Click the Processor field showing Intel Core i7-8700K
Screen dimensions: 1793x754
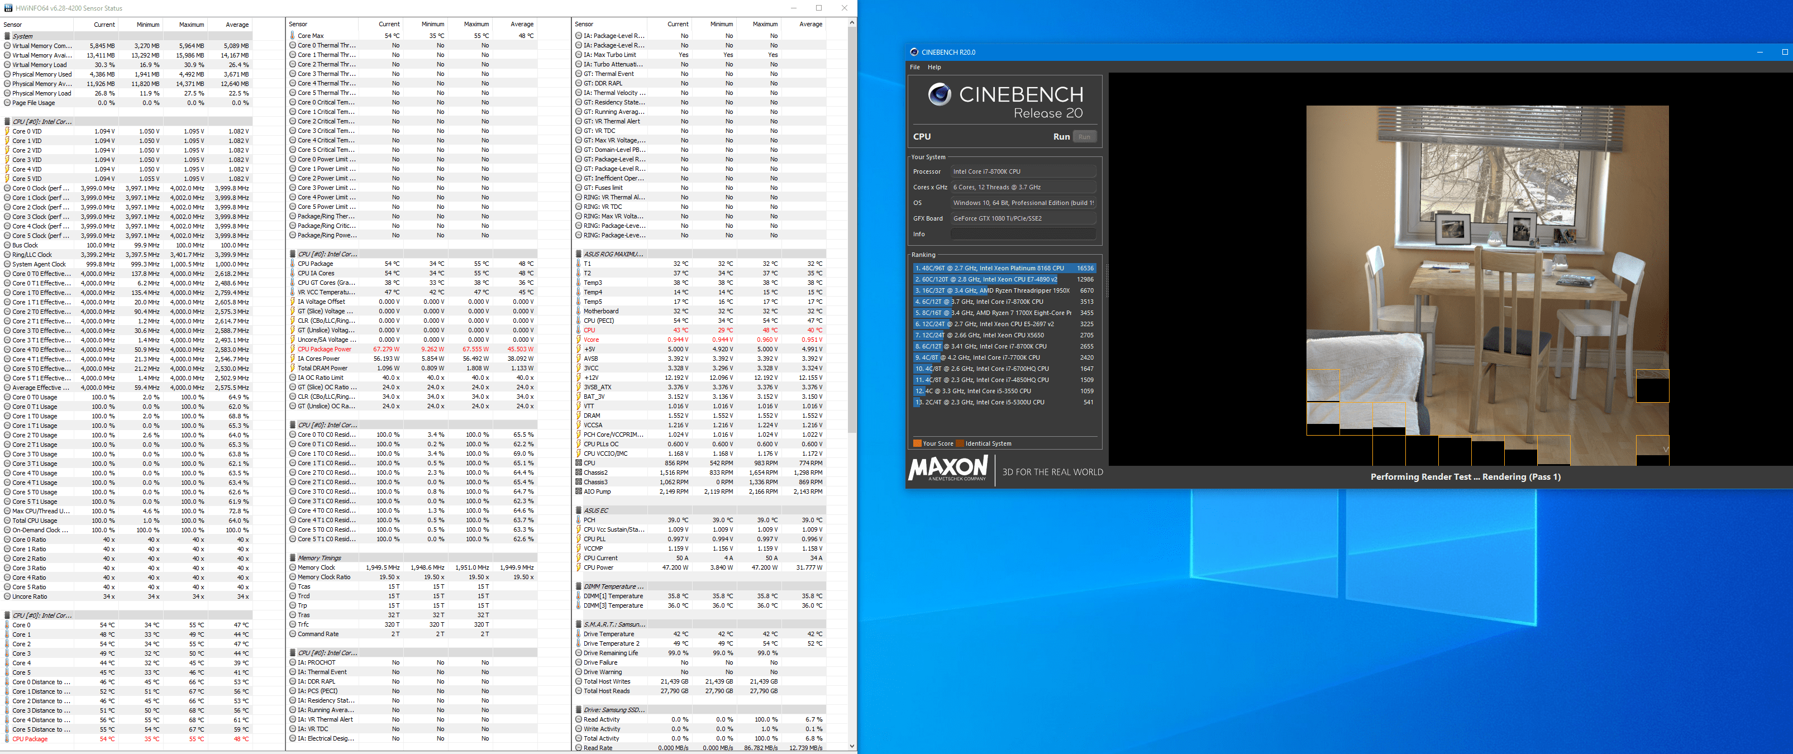[x=1023, y=171]
